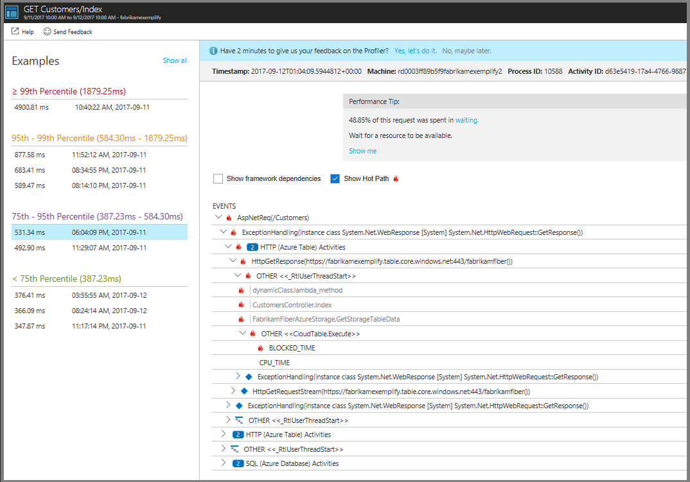Screen dimensions: 690x482
Task: Click badge 2 on the expanded HTTP (Azure Table) Activities
Action: (x=252, y=247)
